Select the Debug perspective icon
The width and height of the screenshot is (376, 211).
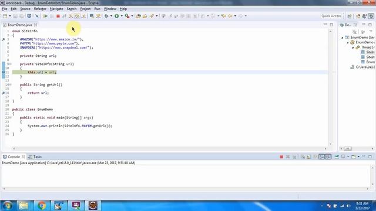(x=371, y=16)
